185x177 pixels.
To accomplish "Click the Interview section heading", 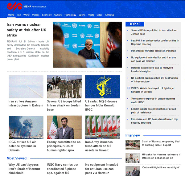I will (x=133, y=135).
